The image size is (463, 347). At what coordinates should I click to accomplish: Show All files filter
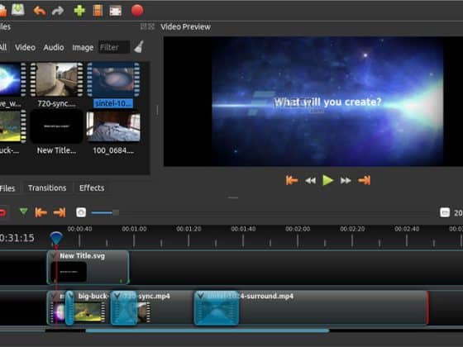coord(3,47)
